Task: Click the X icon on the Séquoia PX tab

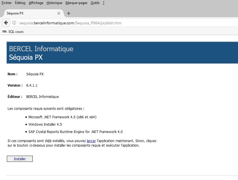Action: pos(59,13)
